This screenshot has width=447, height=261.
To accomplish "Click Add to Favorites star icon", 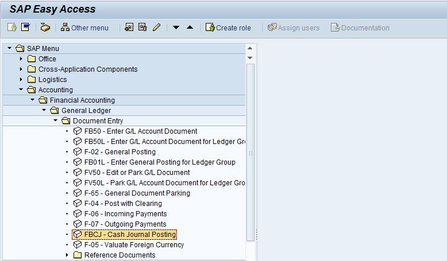I will click(129, 28).
